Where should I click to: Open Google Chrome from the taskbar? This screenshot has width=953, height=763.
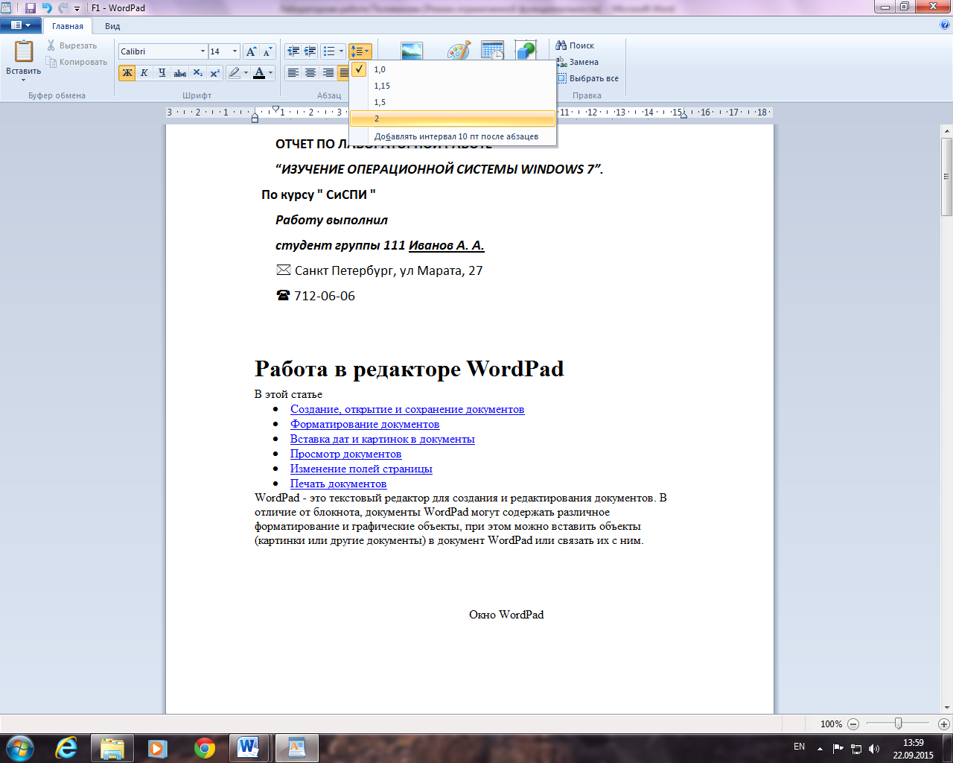pos(205,748)
